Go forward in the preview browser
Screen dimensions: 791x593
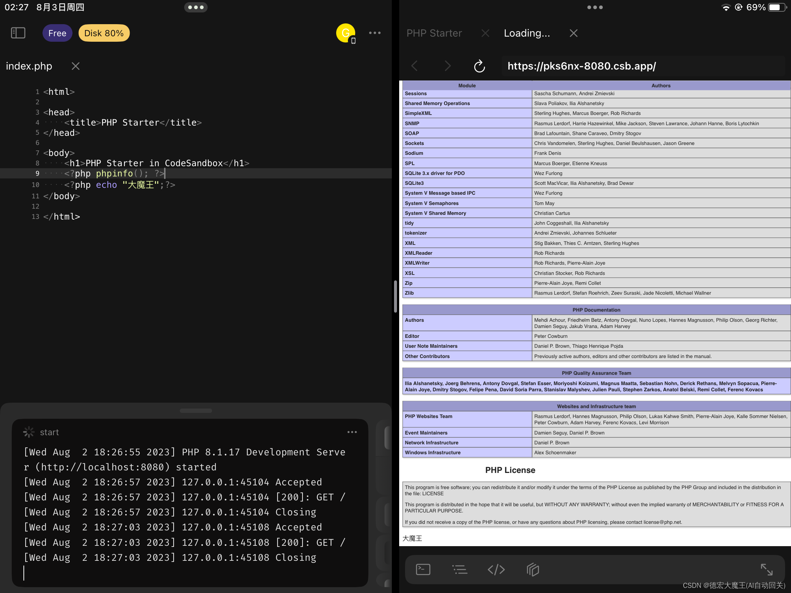pyautogui.click(x=448, y=66)
